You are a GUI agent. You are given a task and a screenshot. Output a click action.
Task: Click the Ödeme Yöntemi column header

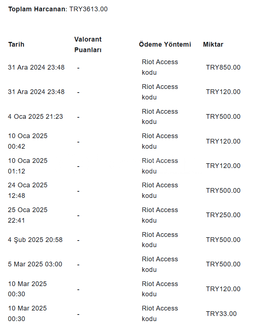165,44
